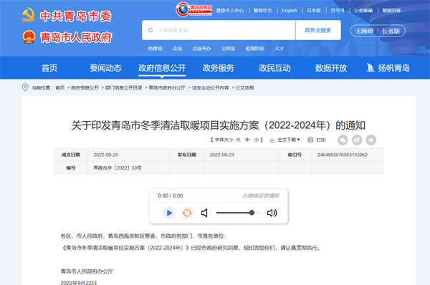Click the Party emblem icon beside 中共青岛市委
This screenshot has width=430, height=285.
click(28, 15)
